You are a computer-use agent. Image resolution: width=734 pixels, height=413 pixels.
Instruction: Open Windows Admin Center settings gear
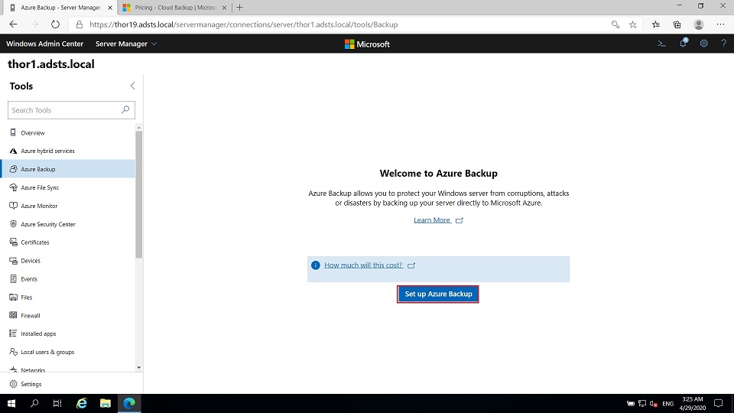[703, 44]
